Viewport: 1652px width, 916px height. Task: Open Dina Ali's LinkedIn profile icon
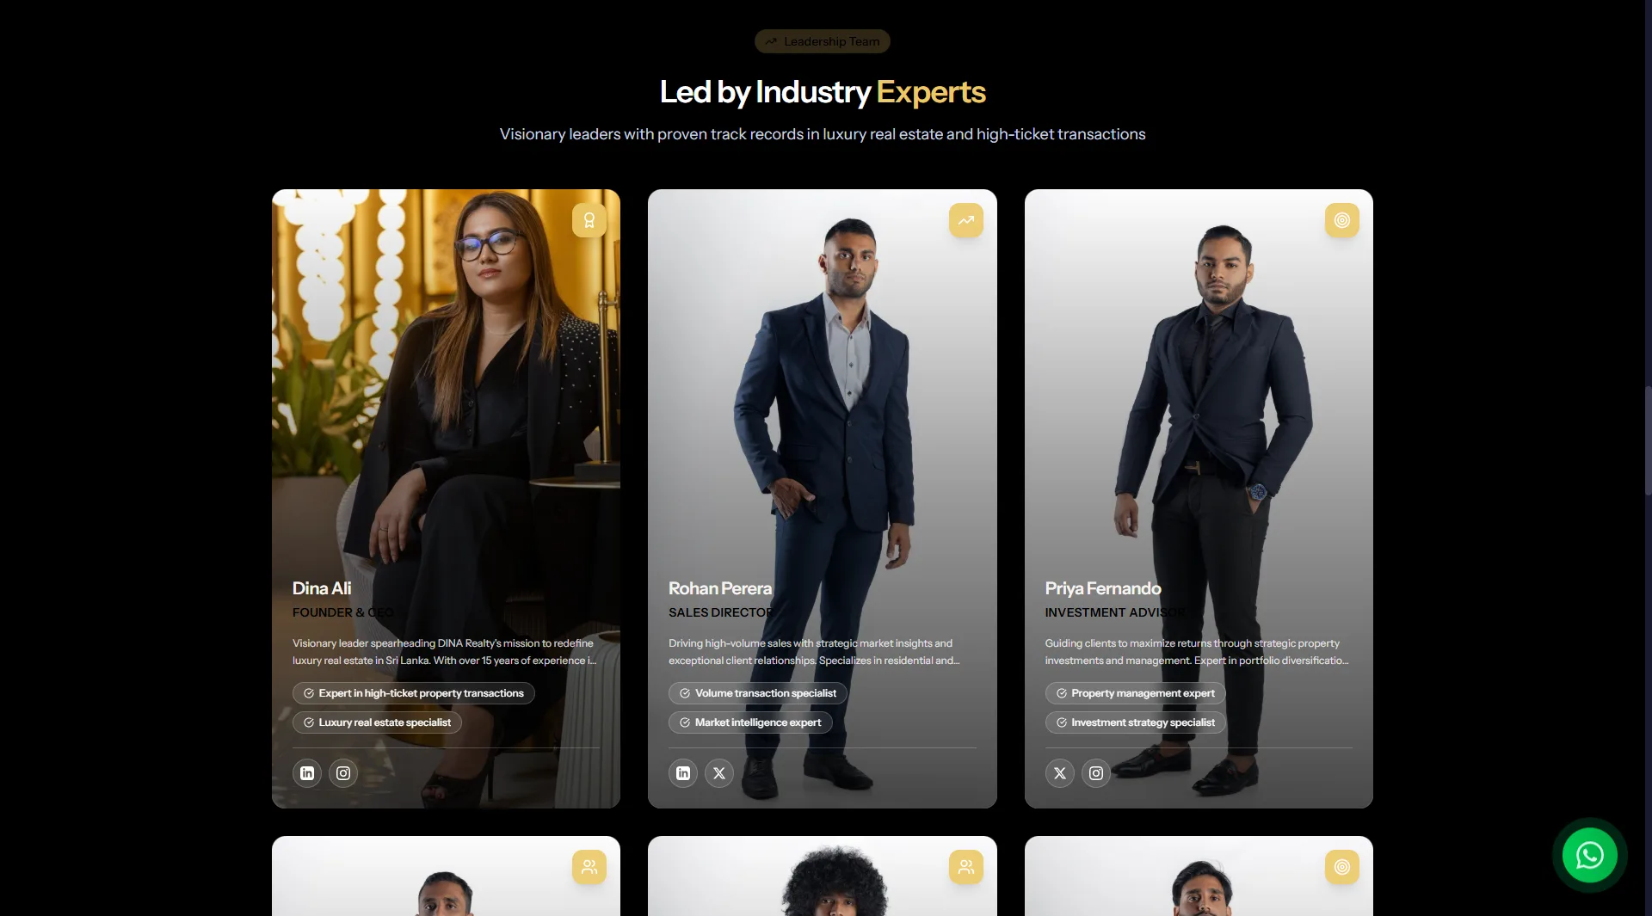point(307,773)
